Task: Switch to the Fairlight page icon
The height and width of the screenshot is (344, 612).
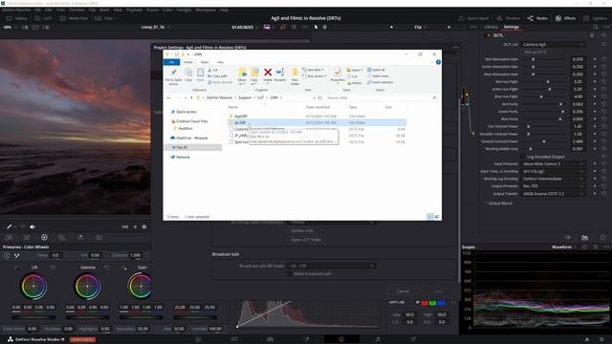Action: [x=378, y=339]
